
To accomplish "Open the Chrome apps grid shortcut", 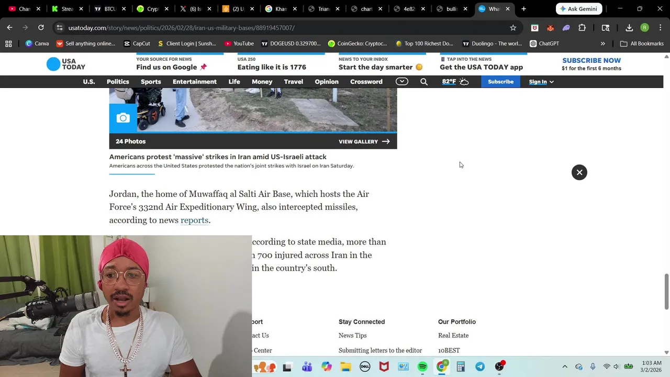I will tap(8, 43).
